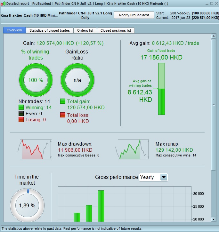Click the green Total gain legend square
Screen dimensions: 219x232
click(x=63, y=101)
